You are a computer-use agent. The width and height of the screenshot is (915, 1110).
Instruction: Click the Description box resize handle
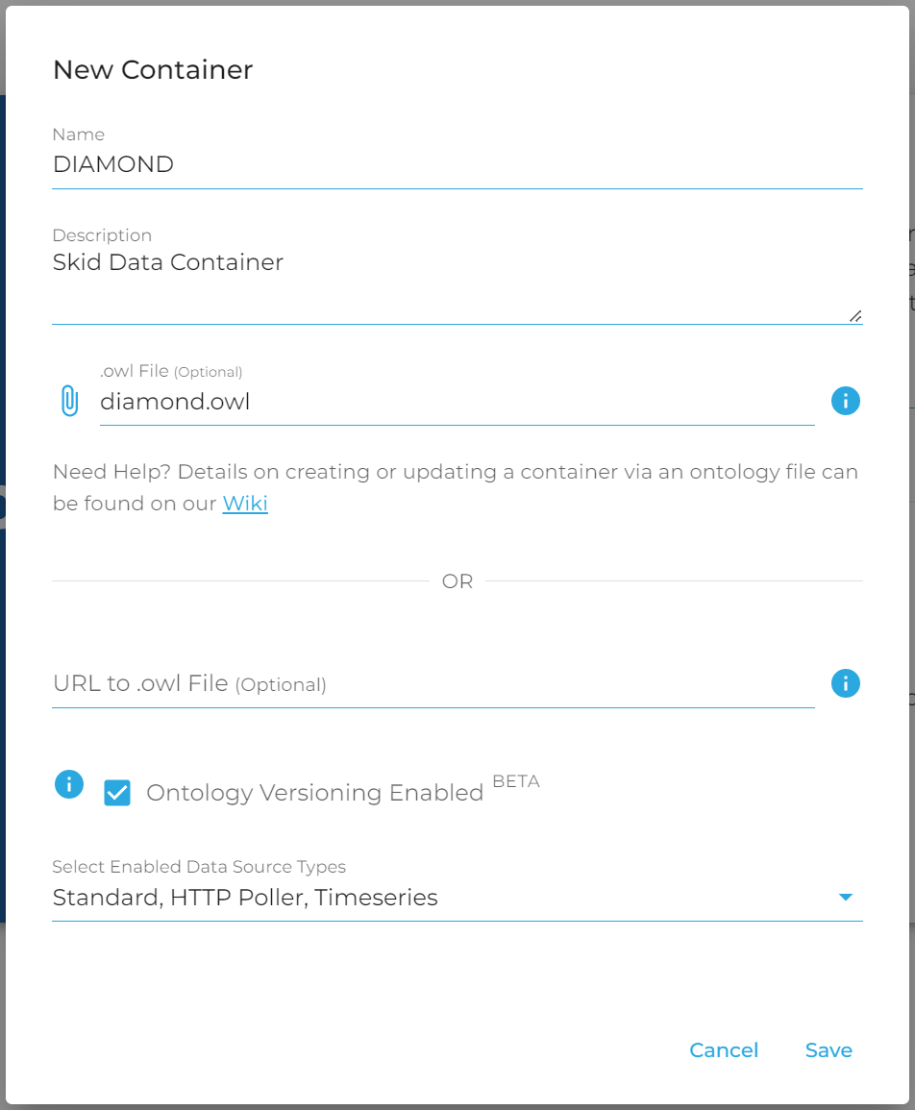point(854,316)
